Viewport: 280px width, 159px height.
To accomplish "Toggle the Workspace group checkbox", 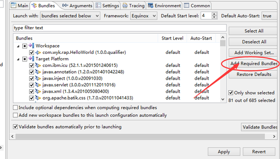I will [x=25, y=46].
